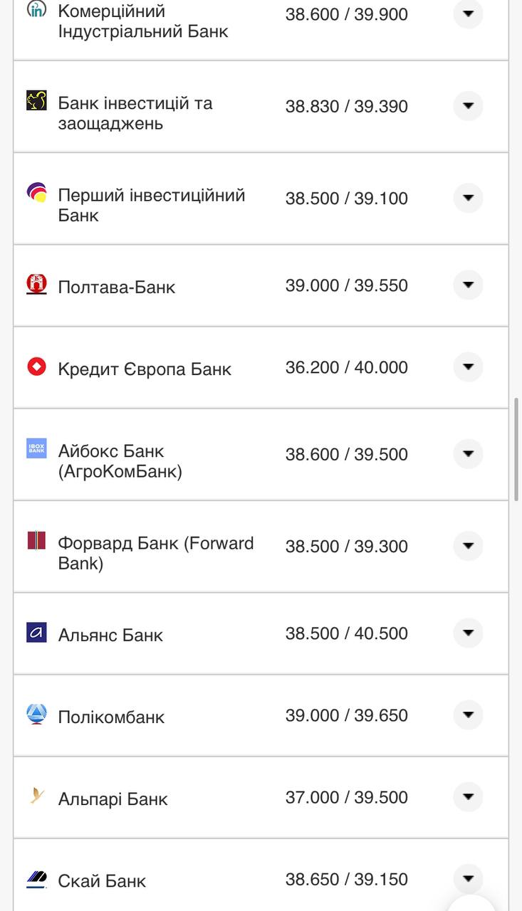Expand details for Полікомбанк
Image resolution: width=522 pixels, height=911 pixels.
pos(468,715)
